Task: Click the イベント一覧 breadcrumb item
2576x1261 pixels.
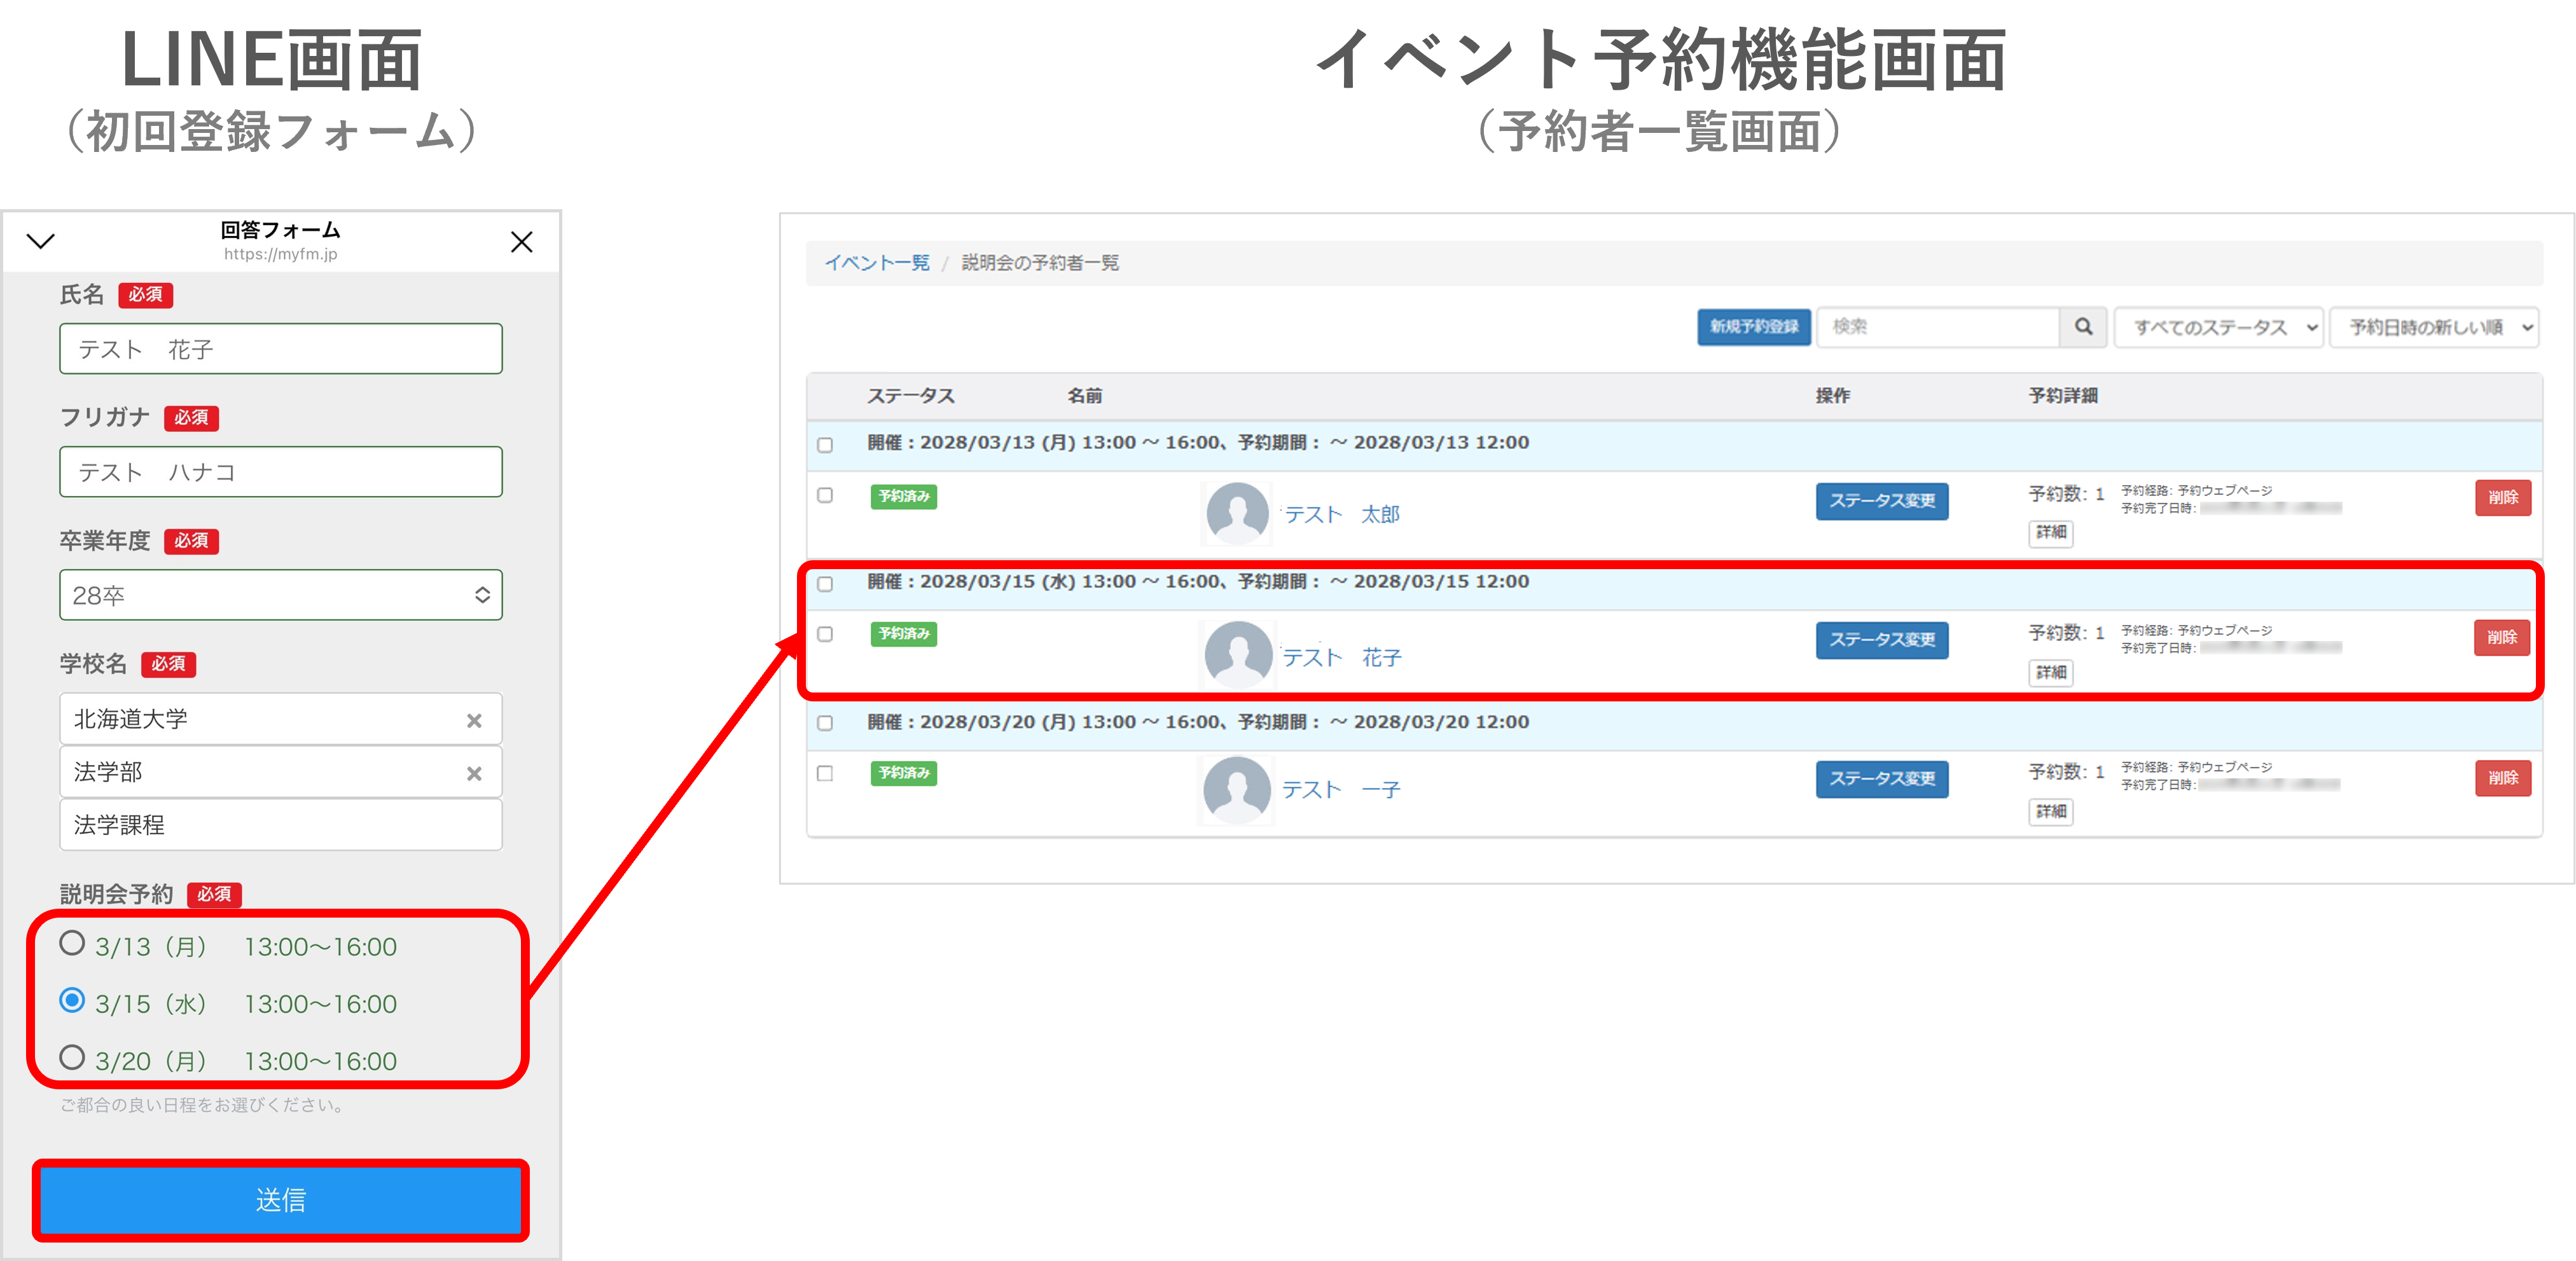Action: [x=877, y=262]
